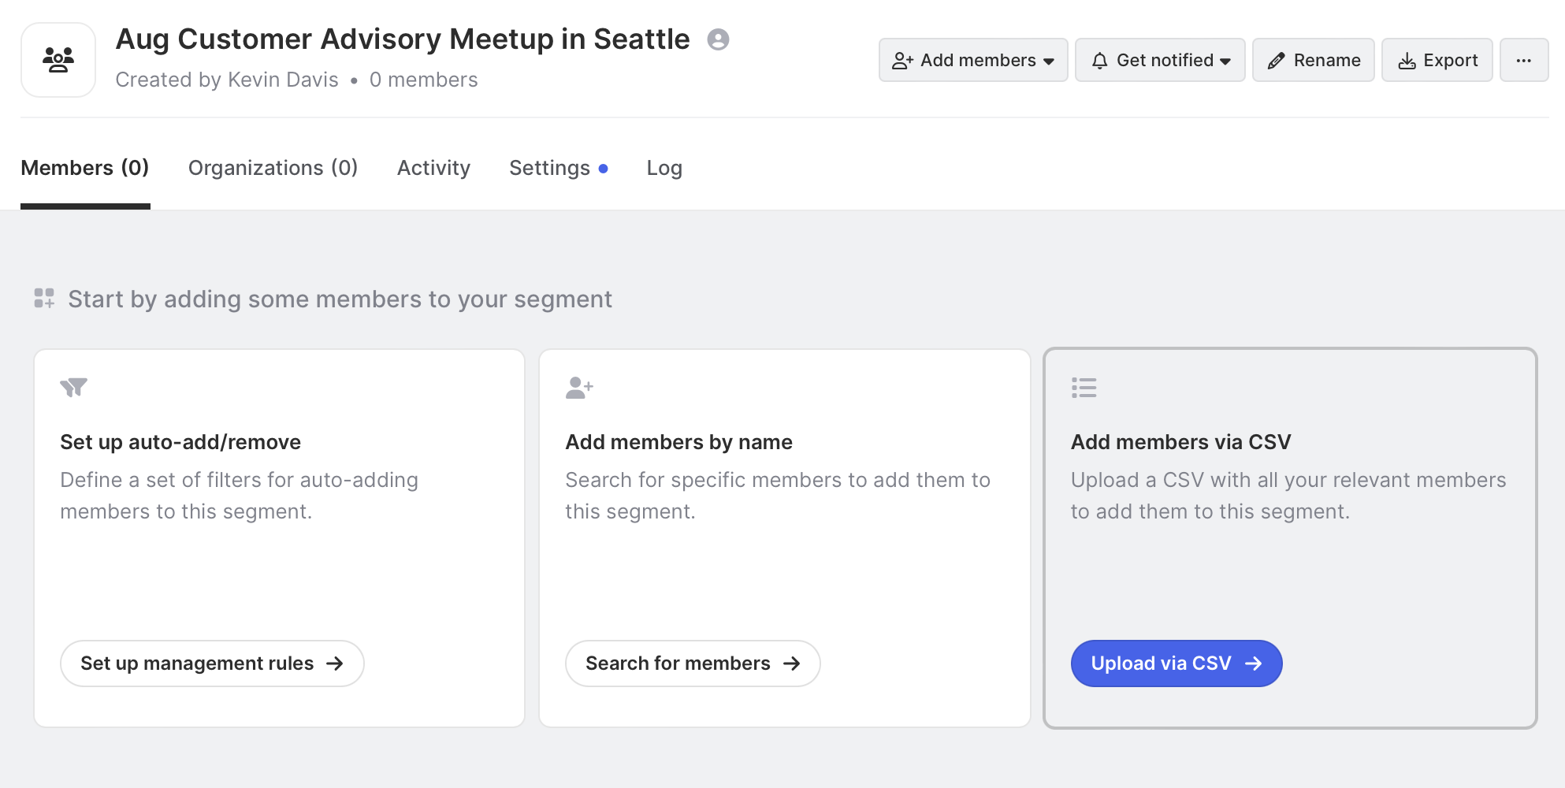Click the pencil icon on Rename
The width and height of the screenshot is (1565, 788).
click(x=1276, y=61)
